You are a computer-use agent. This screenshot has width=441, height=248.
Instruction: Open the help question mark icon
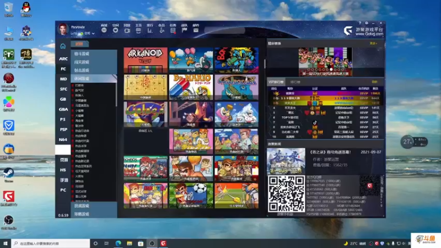(x=360, y=23)
